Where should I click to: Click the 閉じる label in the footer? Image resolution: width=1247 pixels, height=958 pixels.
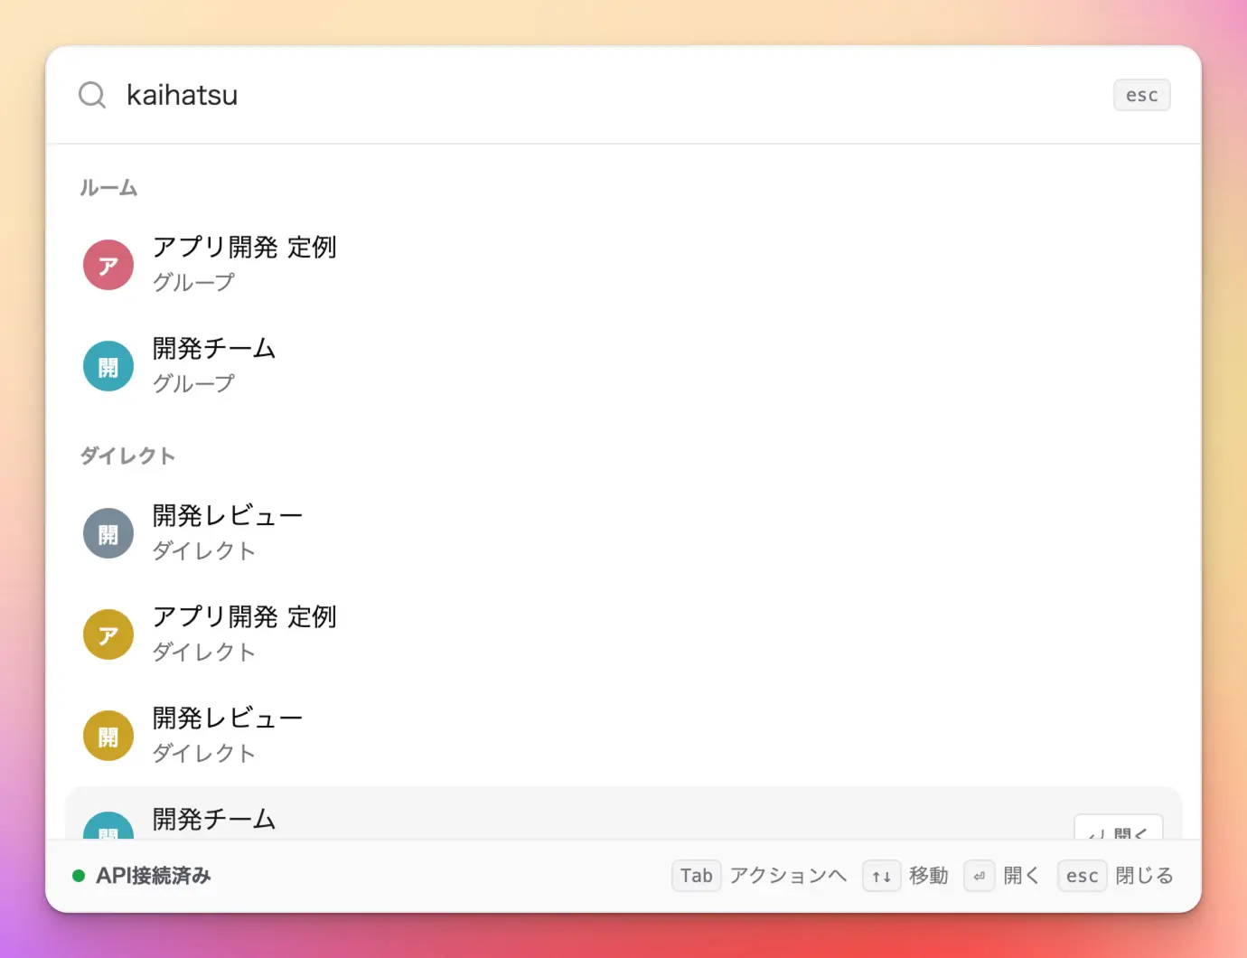(1144, 876)
